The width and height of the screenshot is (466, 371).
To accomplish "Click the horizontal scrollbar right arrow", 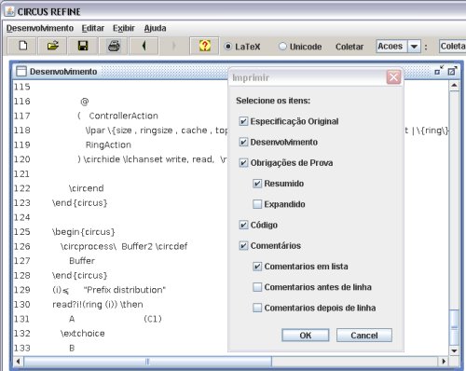I will pyautogui.click(x=444, y=362).
